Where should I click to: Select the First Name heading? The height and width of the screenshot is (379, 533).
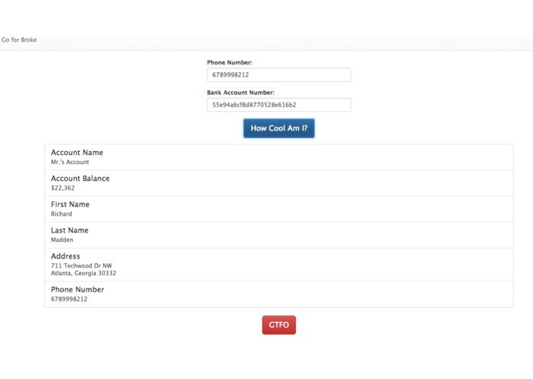click(x=70, y=204)
